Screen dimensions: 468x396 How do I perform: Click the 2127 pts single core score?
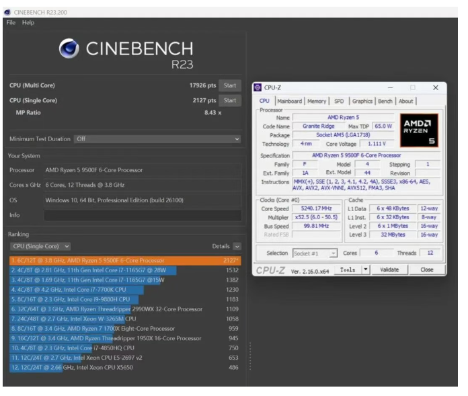(x=204, y=101)
